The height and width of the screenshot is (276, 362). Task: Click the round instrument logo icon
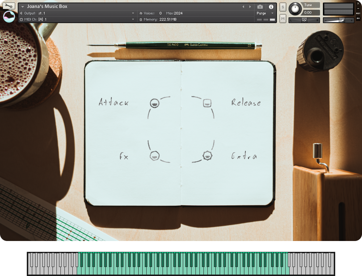point(9,17)
